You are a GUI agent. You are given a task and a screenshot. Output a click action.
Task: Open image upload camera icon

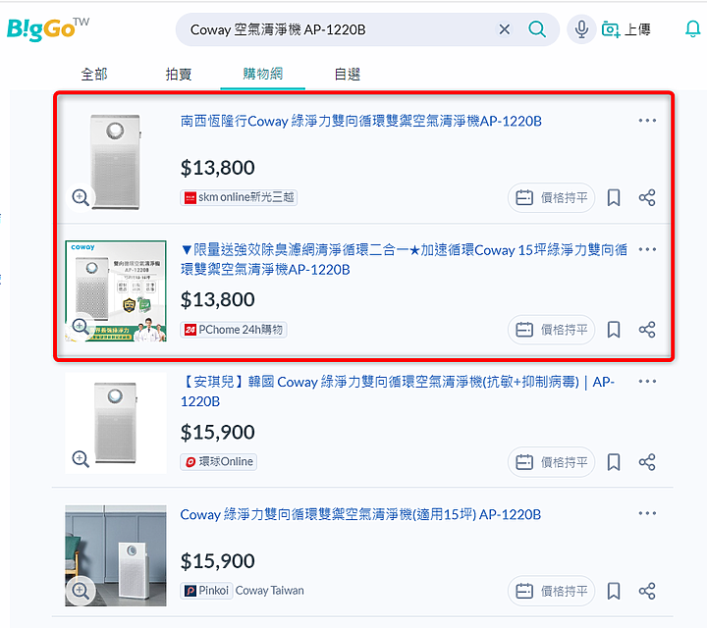coord(611,29)
